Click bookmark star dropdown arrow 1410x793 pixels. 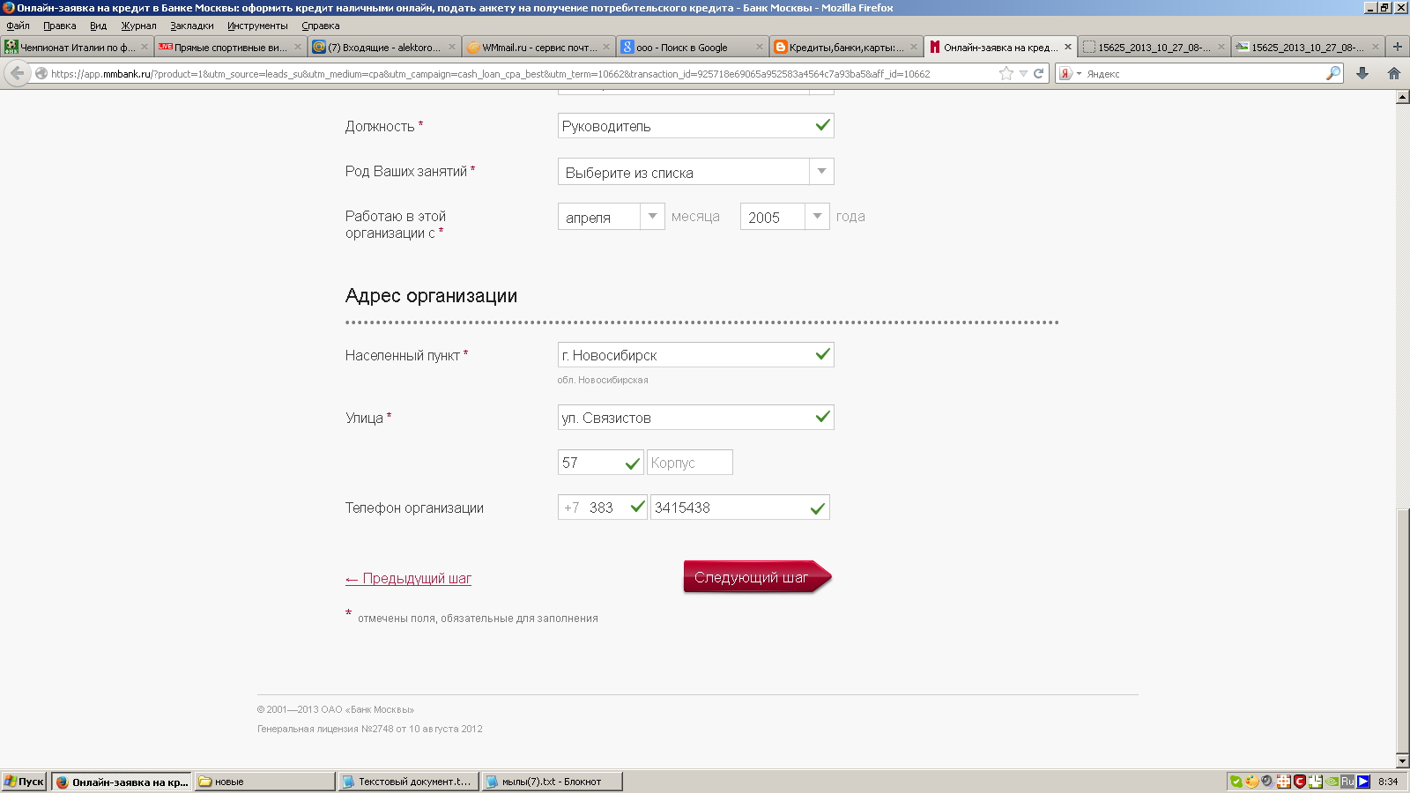tap(1023, 74)
